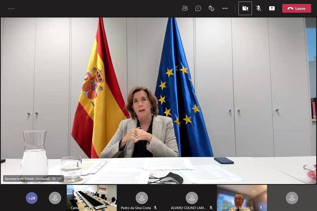This screenshot has height=211, width=317.
Task: Select ALVARO COLINO's participant avatar
Action: click(192, 198)
